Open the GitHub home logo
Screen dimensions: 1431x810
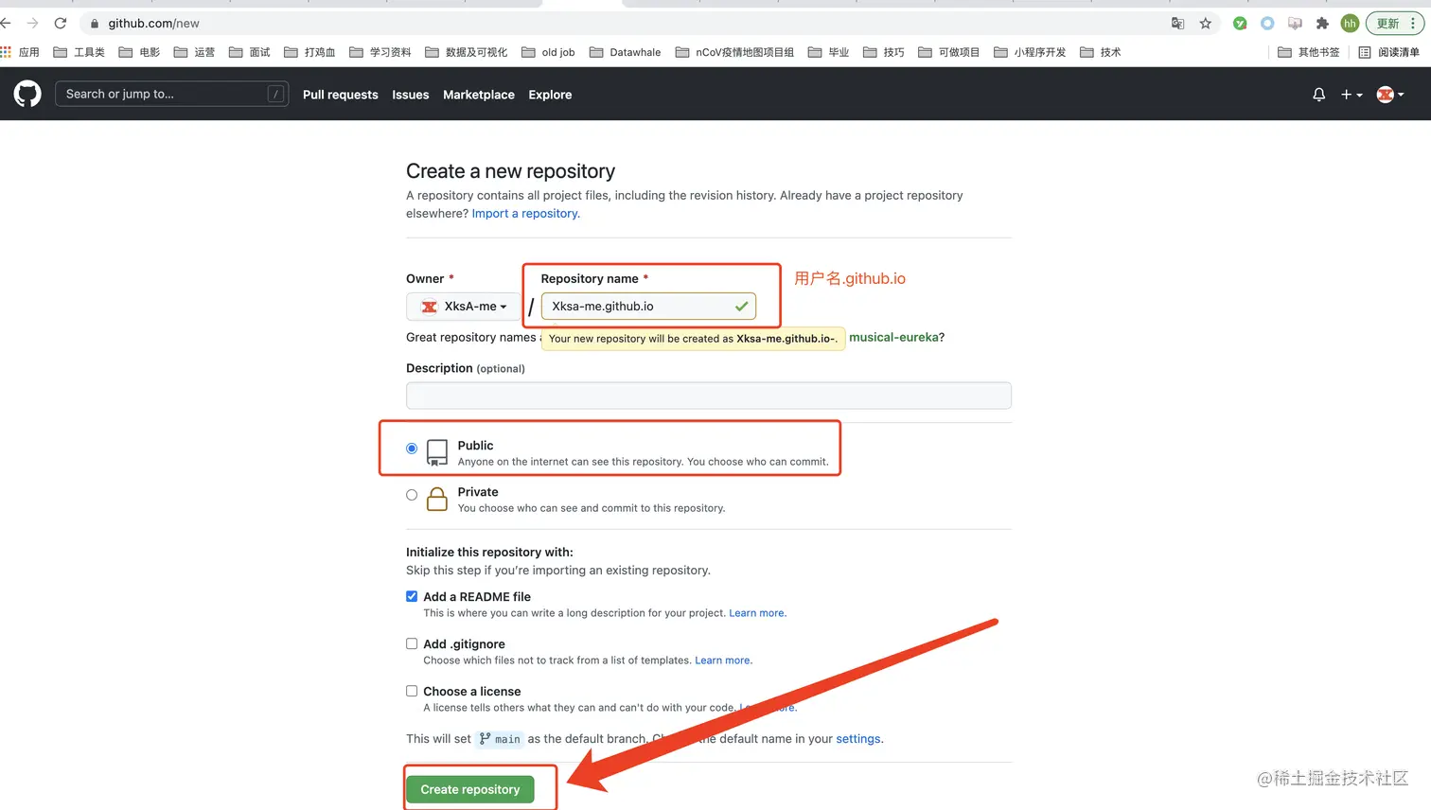(27, 94)
